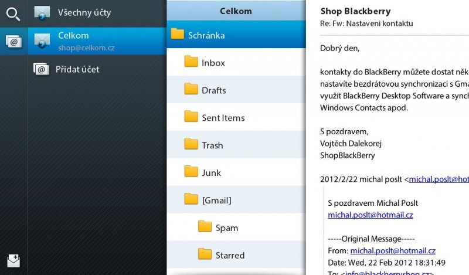Image resolution: width=469 pixels, height=275 pixels.
Task: Click the Drafts folder icon
Action: click(x=191, y=89)
